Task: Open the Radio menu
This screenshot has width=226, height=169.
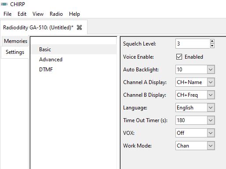Action: 56,14
